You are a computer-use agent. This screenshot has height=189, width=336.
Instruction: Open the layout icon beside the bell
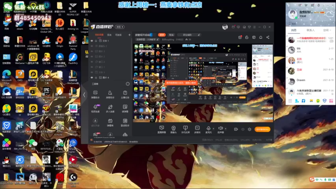[x=254, y=37]
